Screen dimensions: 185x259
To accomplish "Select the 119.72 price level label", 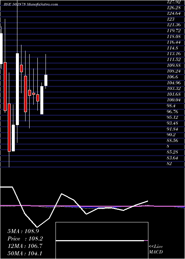I will coord(173,31).
